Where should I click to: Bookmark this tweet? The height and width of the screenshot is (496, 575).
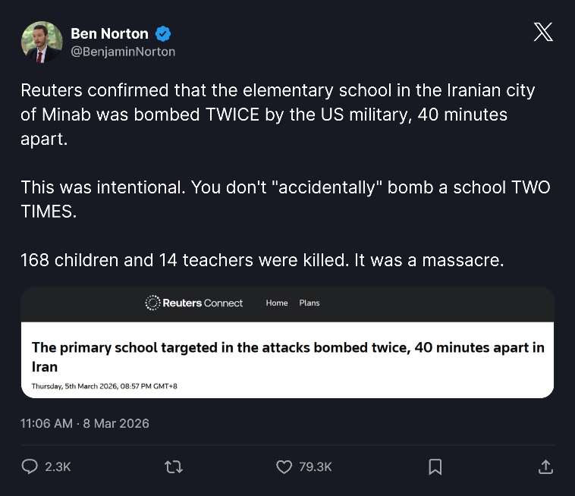[435, 466]
